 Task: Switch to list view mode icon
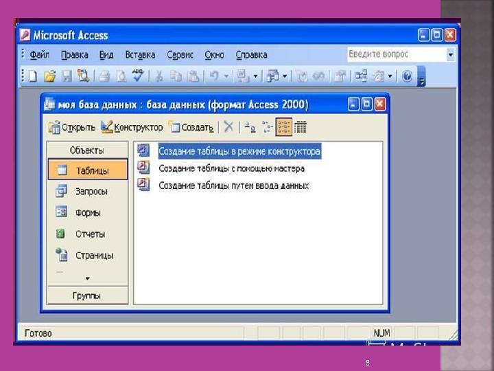(284, 127)
